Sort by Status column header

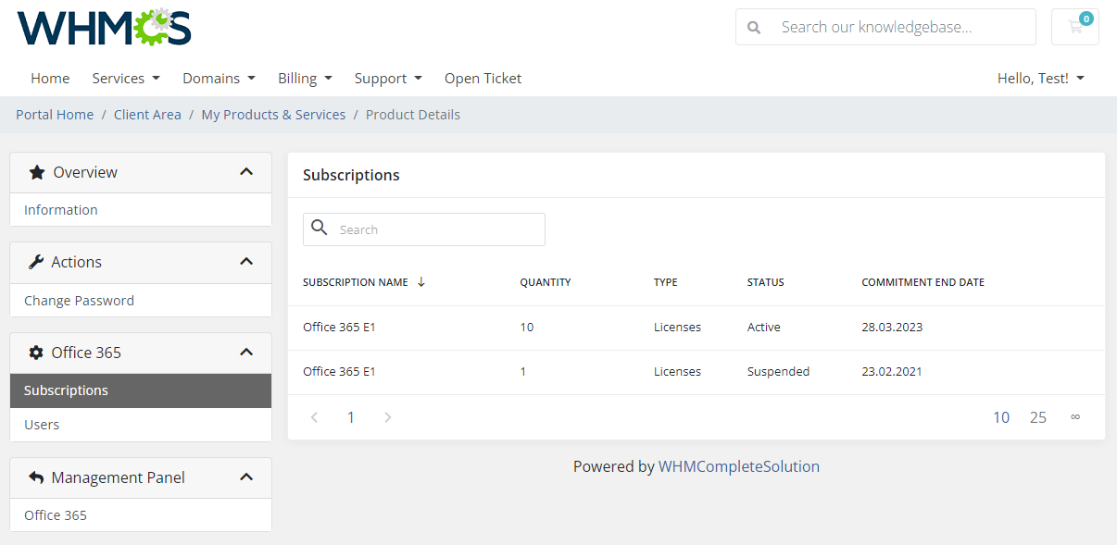[x=766, y=282]
